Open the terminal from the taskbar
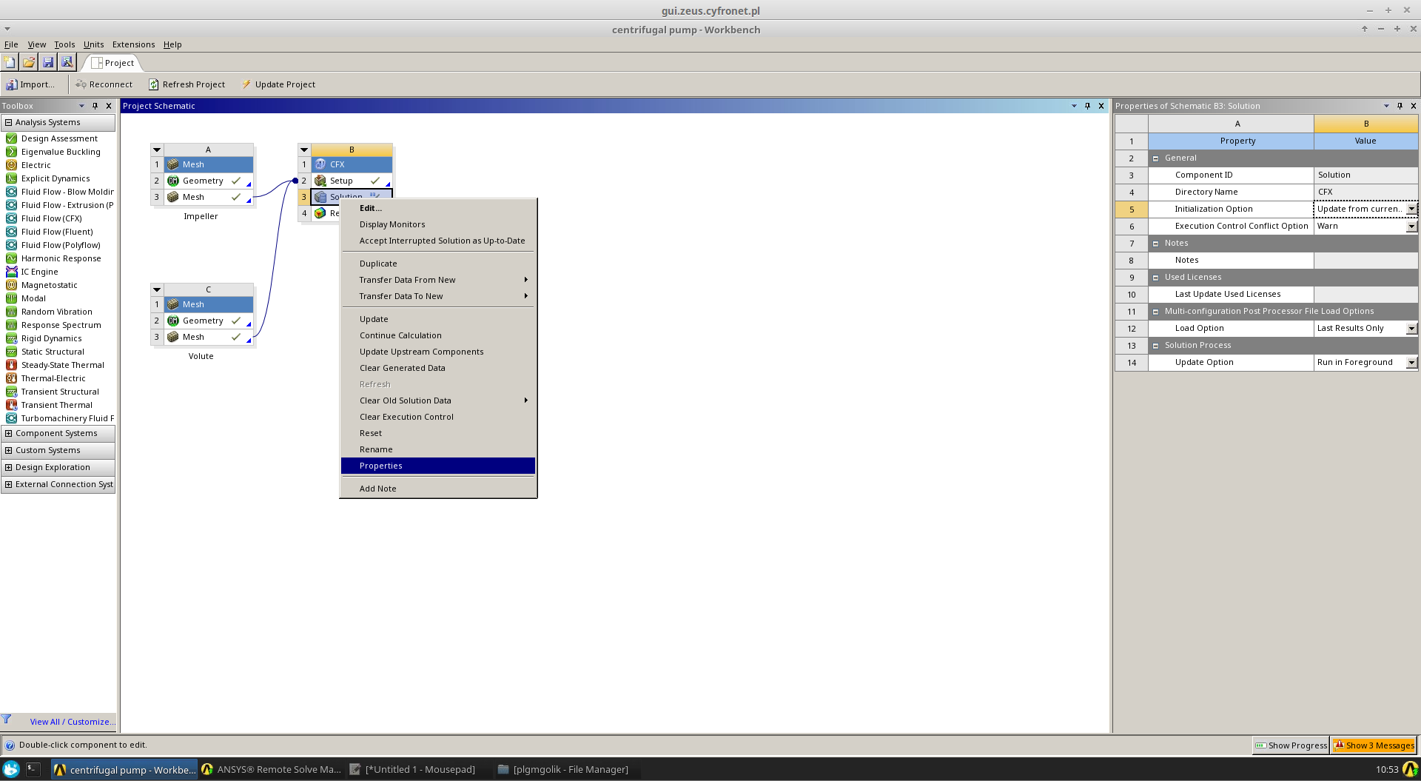Viewport: 1421px width, 781px height. 33,769
